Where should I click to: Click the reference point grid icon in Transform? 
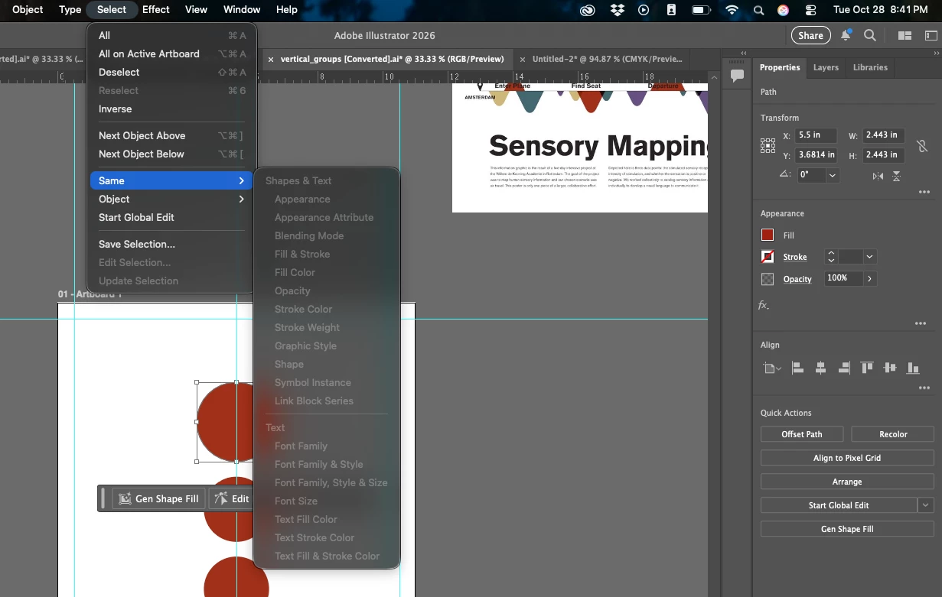click(768, 145)
